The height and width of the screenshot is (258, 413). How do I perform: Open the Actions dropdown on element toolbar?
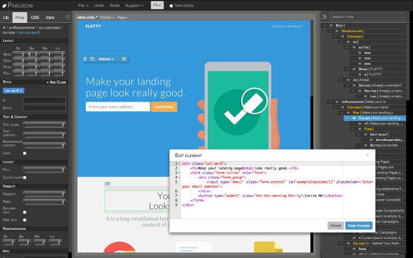click(105, 59)
